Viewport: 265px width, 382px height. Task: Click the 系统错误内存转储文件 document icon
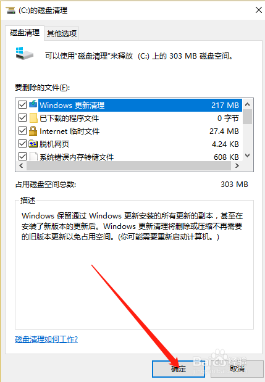tap(33, 156)
